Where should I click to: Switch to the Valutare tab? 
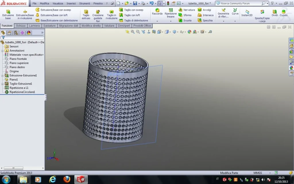click(109, 26)
